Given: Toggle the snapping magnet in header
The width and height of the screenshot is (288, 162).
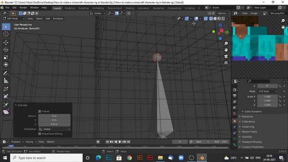Looking at the screenshot, I should pos(117,13).
